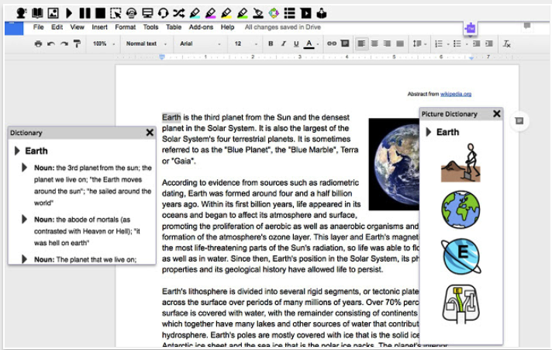
Task: Open the Insert menu
Action: 99,27
